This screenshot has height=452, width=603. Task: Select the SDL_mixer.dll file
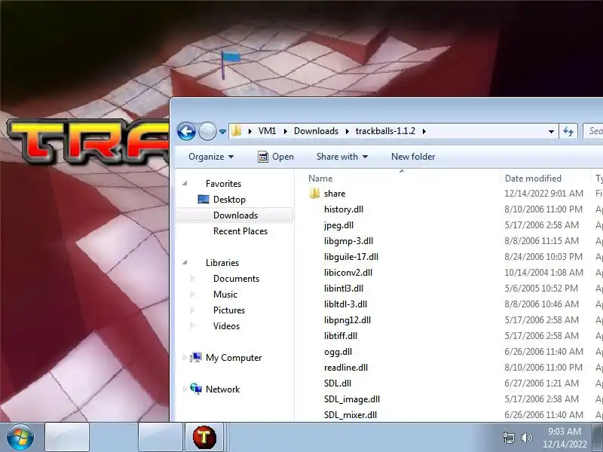(x=350, y=415)
